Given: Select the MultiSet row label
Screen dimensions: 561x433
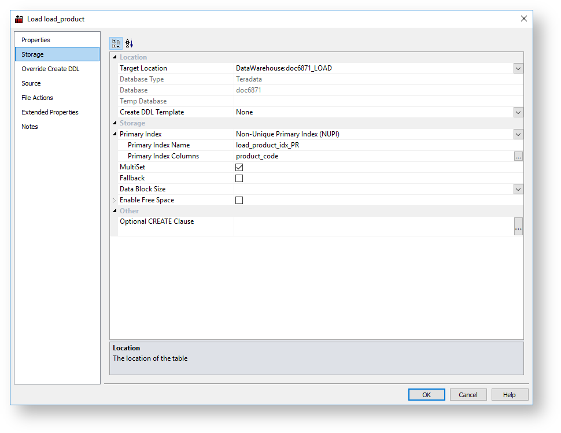Looking at the screenshot, I should pos(132,167).
